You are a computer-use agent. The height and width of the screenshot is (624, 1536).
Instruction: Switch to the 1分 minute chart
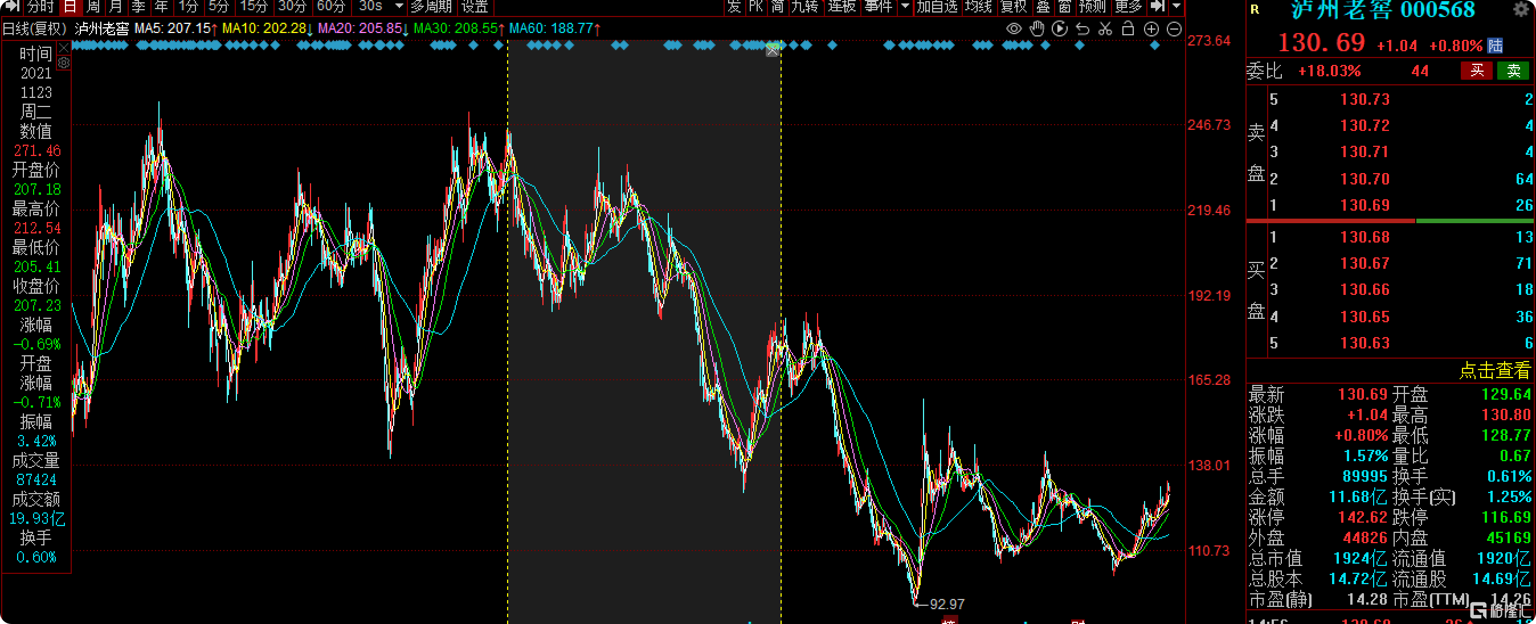189,7
